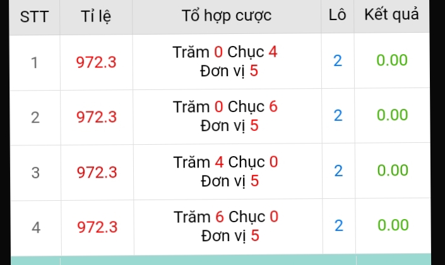The height and width of the screenshot is (265, 445).
Task: Click the blue Lô value 2 in row 3
Action: click(x=338, y=171)
